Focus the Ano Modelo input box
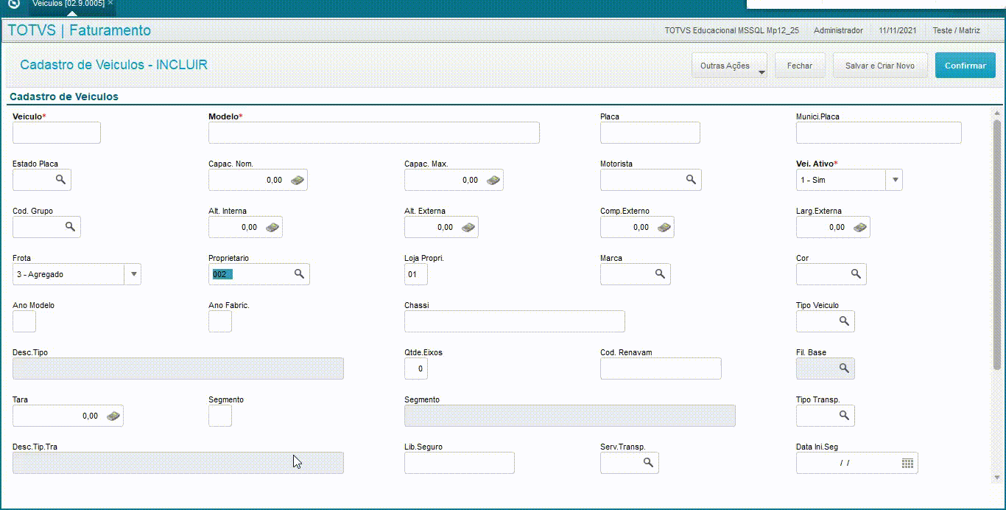 [x=24, y=321]
